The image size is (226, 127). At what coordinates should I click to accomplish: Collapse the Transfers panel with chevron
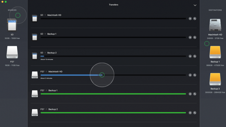[x=195, y=5]
